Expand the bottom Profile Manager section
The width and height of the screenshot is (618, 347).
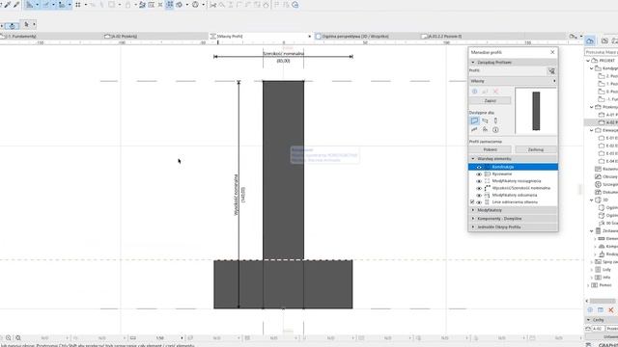473,227
